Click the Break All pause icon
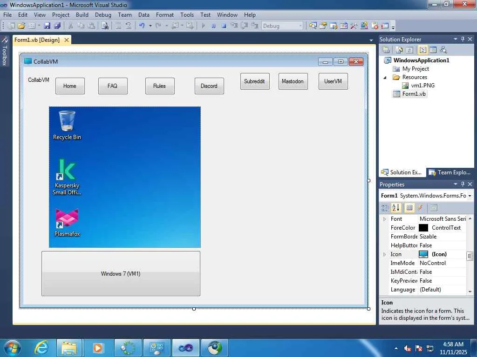Image resolution: width=477 pixels, height=357 pixels. 213,26
